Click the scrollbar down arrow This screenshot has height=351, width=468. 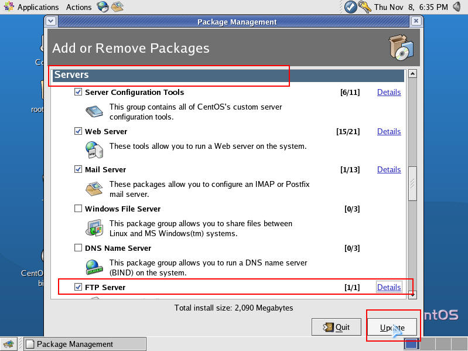412,295
